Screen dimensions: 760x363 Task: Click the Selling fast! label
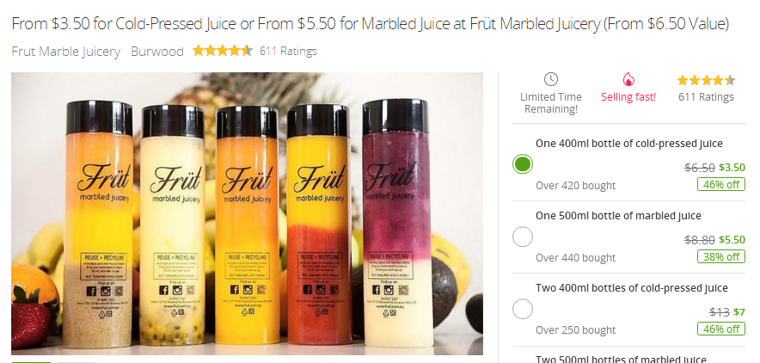coord(628,97)
